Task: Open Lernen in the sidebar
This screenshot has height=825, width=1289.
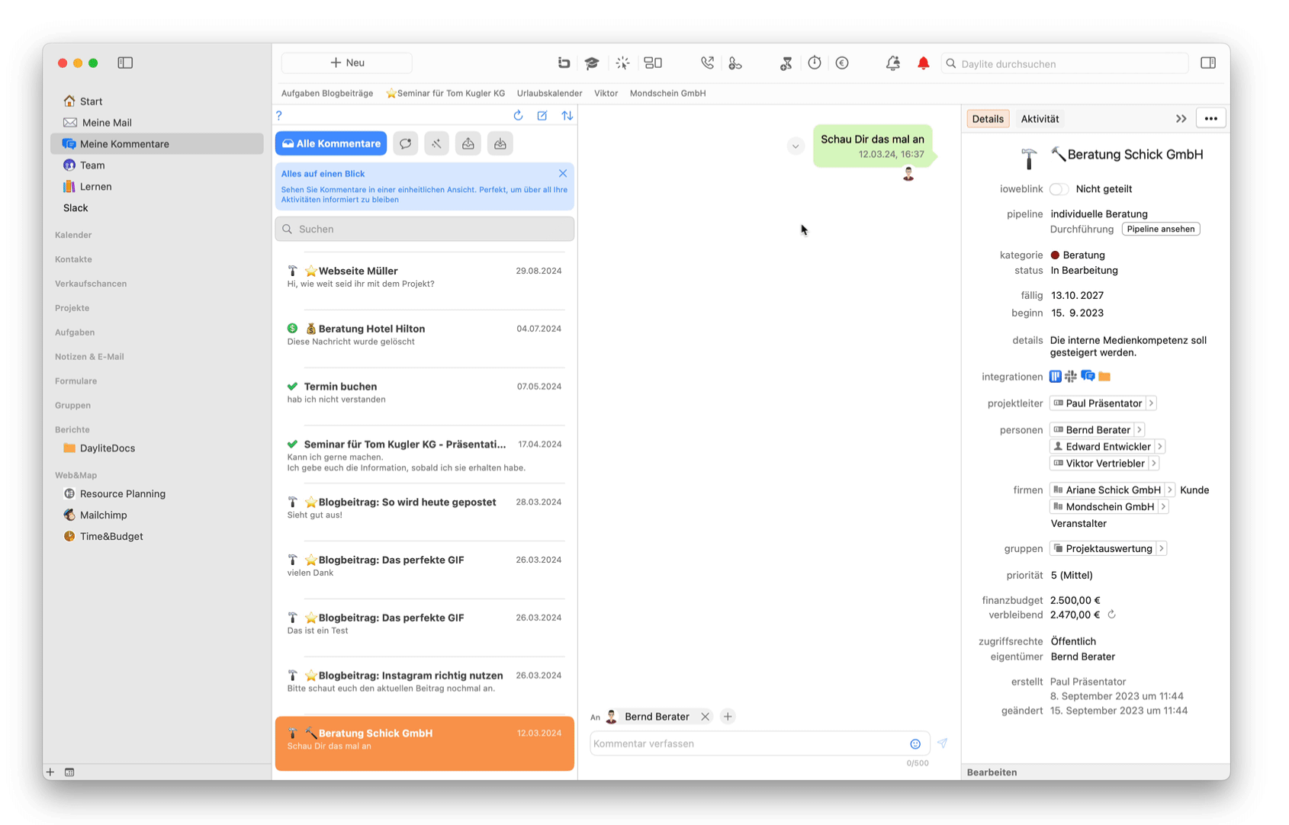Action: pyautogui.click(x=156, y=186)
